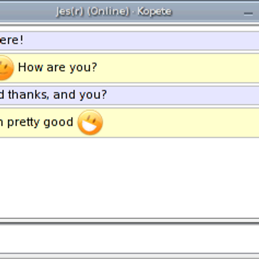Screen dimensions: 259x259
Task: Click the smiling emoticon before "How are you?"
Action: pyautogui.click(x=6, y=67)
